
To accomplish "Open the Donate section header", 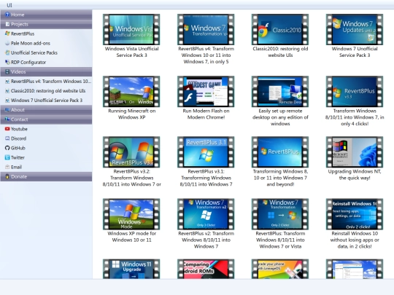I will (46, 176).
